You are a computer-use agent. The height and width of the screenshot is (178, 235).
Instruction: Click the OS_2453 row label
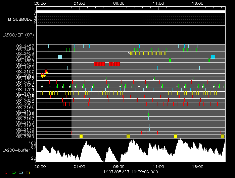(25, 64)
